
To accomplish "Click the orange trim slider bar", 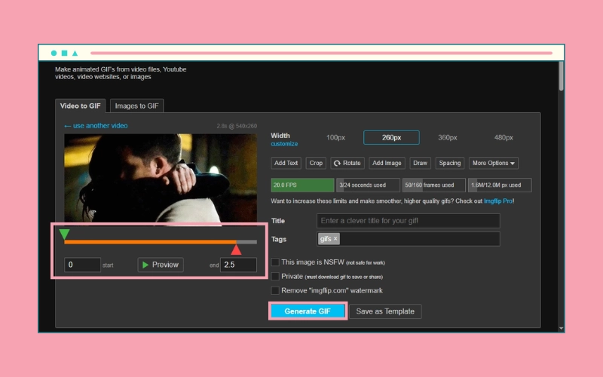I will tap(151, 242).
